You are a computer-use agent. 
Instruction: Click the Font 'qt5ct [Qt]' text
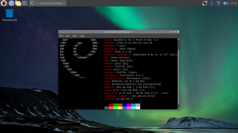[x=120, y=69]
